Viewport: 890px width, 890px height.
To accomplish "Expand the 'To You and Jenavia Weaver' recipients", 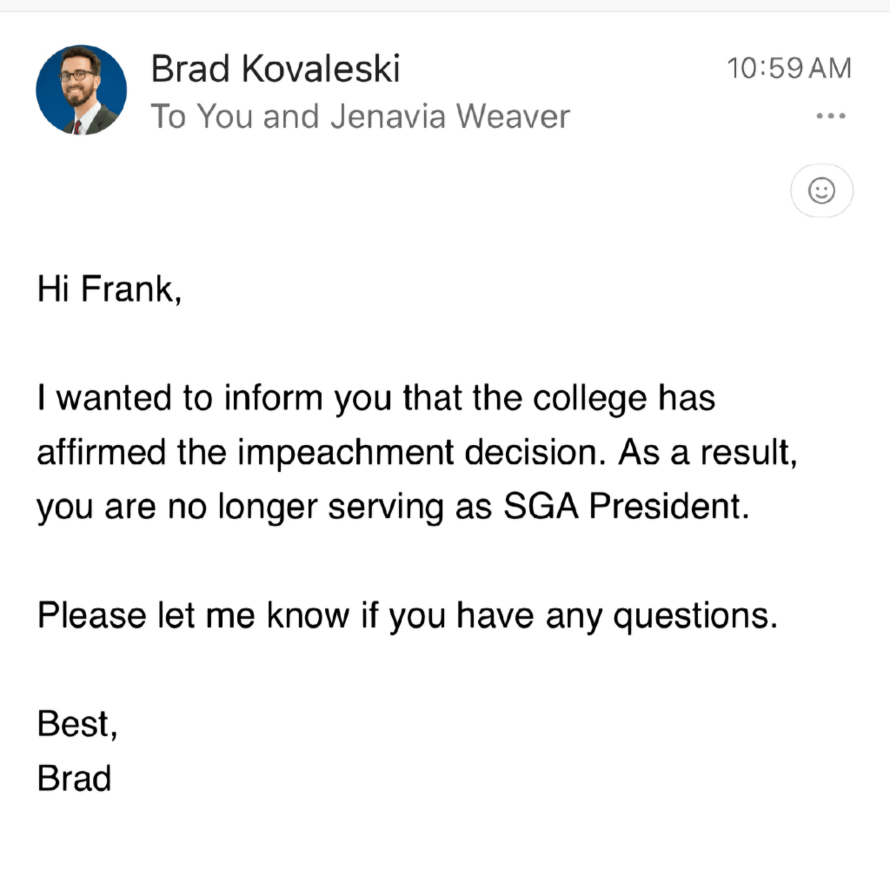I will click(361, 116).
